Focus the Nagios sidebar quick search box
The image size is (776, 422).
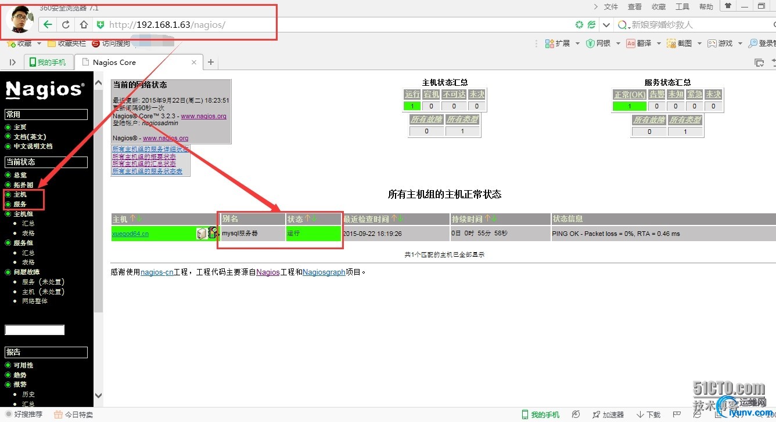point(34,330)
